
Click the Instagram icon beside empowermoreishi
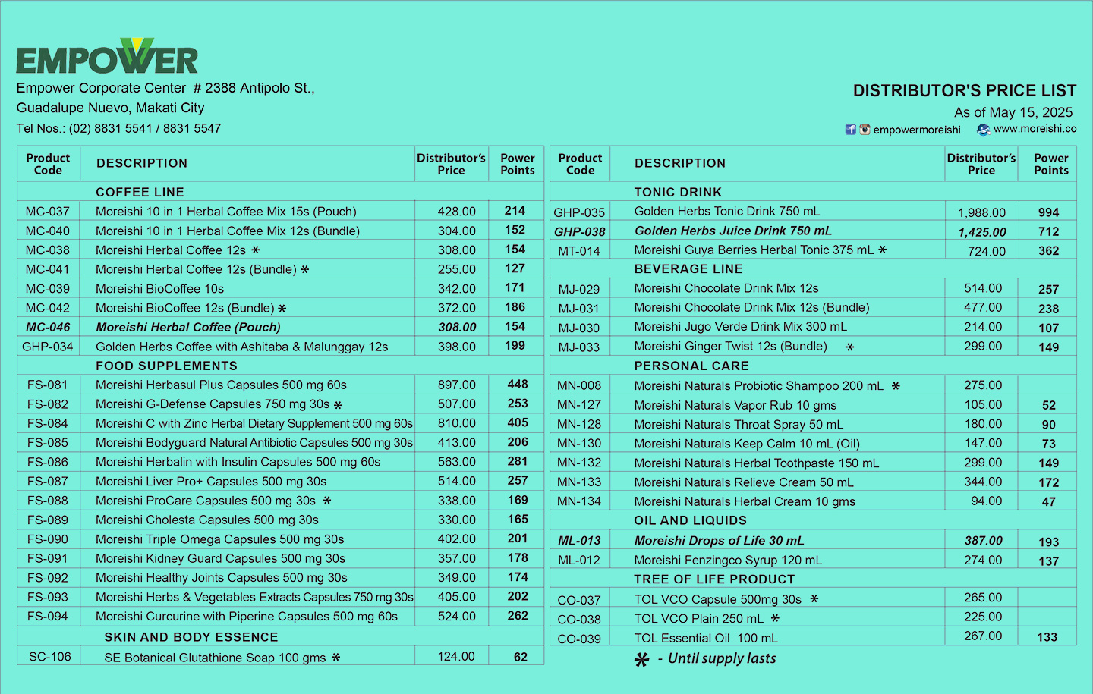(865, 130)
